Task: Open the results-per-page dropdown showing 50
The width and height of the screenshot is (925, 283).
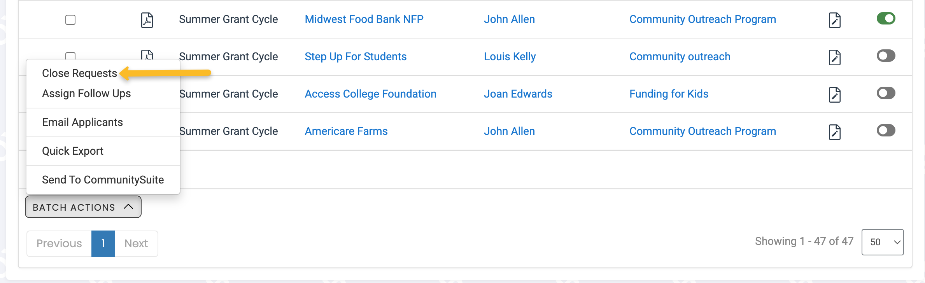Action: [883, 242]
